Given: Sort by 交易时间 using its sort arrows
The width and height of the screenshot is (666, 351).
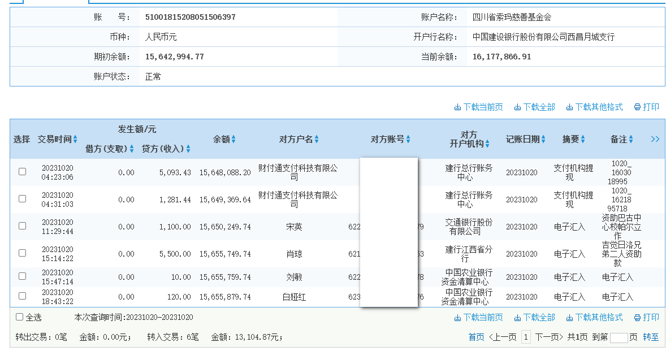Looking at the screenshot, I should [x=75, y=139].
